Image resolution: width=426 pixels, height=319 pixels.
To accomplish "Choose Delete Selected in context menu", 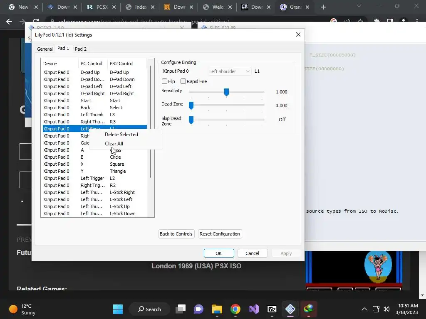I will pos(121,135).
